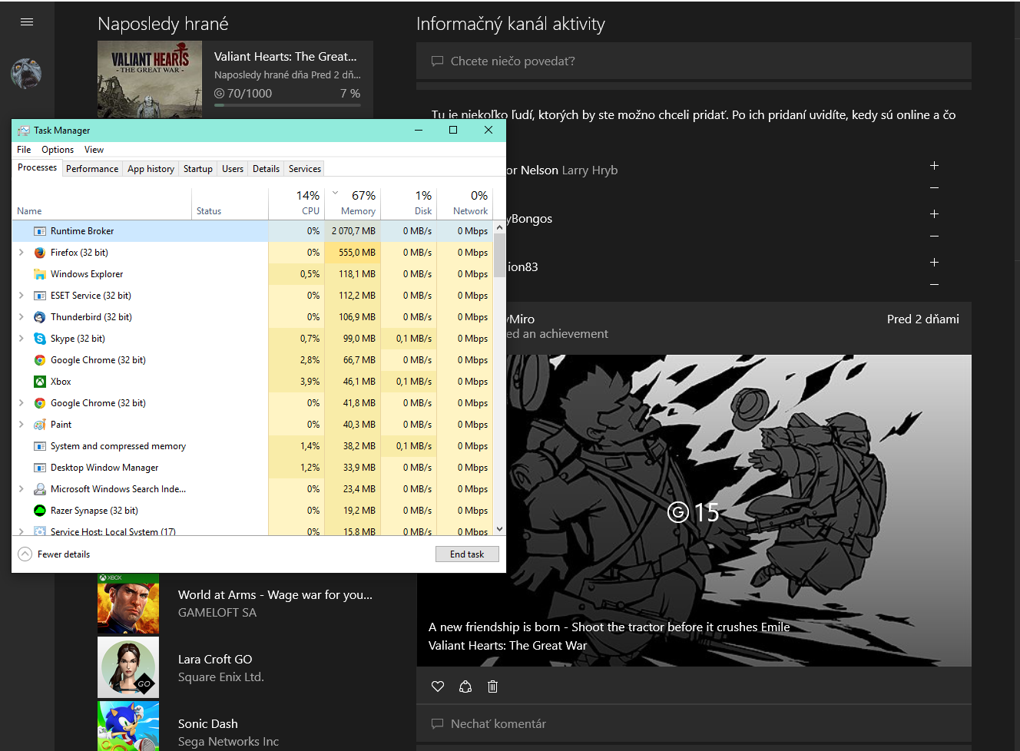Screen dimensions: 1020x751
Task: Click the 'Chcete niečo povedať?' post field
Action: click(694, 61)
